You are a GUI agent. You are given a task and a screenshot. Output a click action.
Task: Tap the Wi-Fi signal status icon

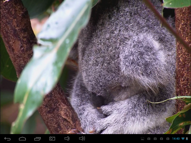point(183,139)
